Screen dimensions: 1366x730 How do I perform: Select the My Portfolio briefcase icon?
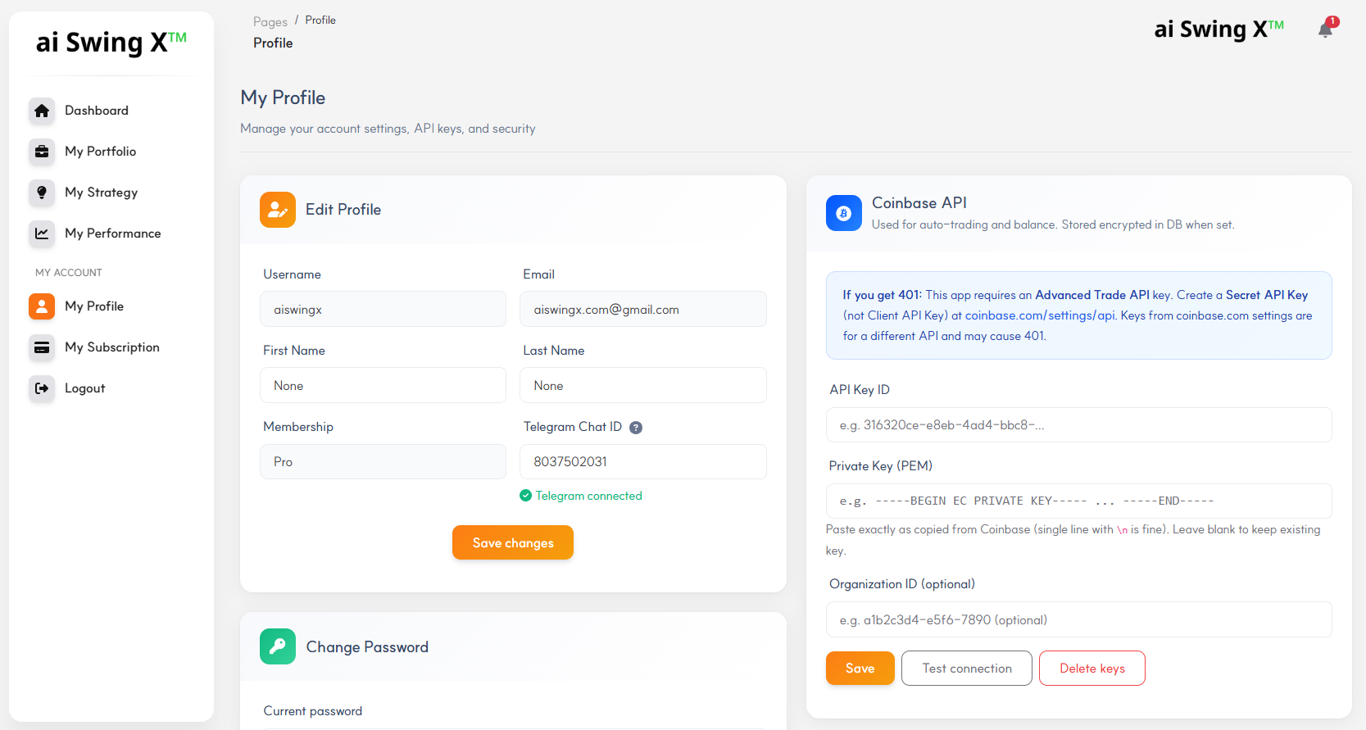click(42, 152)
